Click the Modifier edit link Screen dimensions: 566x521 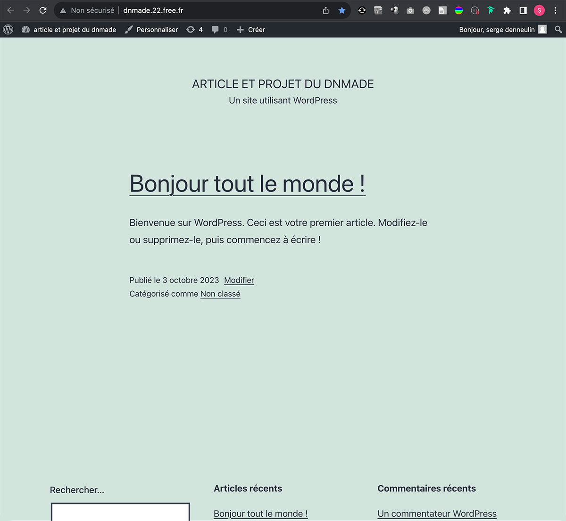click(239, 280)
